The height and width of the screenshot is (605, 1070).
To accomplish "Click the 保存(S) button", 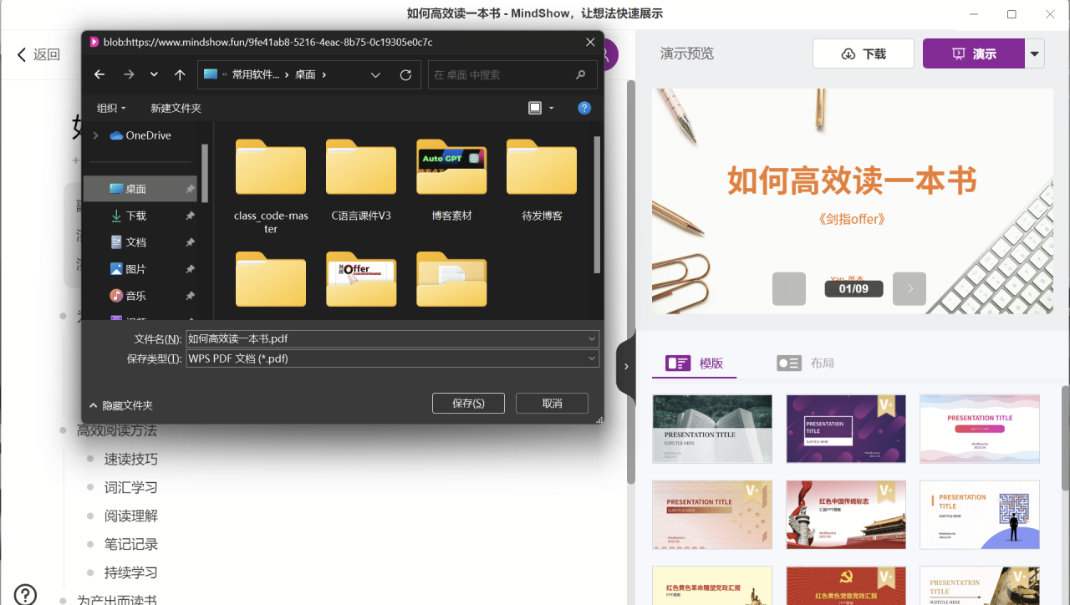I will click(468, 403).
